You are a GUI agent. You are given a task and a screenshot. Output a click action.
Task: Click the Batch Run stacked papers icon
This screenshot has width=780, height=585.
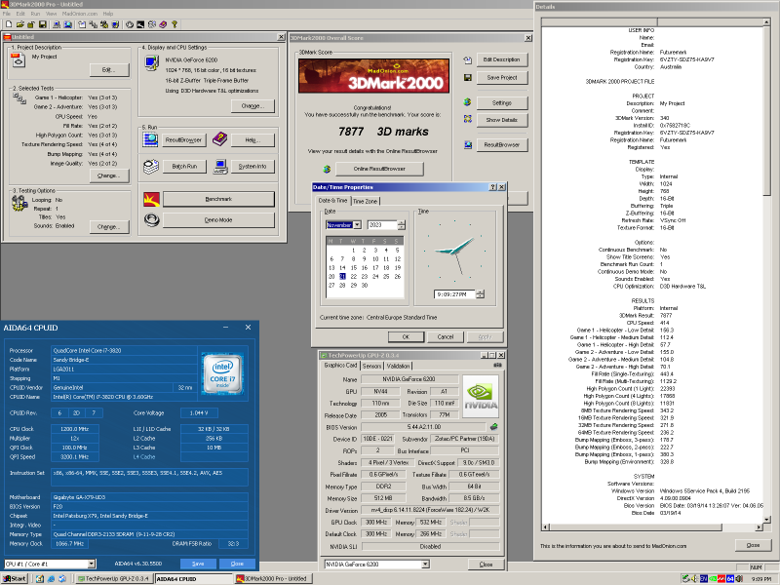[151, 166]
